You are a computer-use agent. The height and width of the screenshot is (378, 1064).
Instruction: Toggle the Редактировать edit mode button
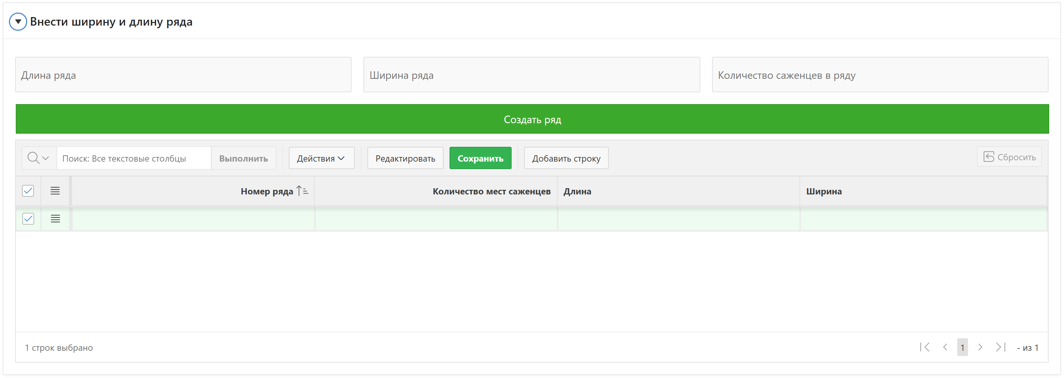coord(405,158)
